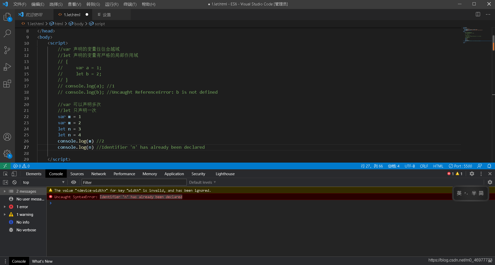Open DevTools settings gear
495x265 pixels.
[472, 174]
